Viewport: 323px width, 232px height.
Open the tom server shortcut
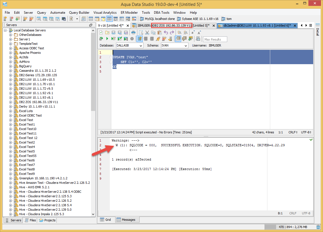pos(226,19)
